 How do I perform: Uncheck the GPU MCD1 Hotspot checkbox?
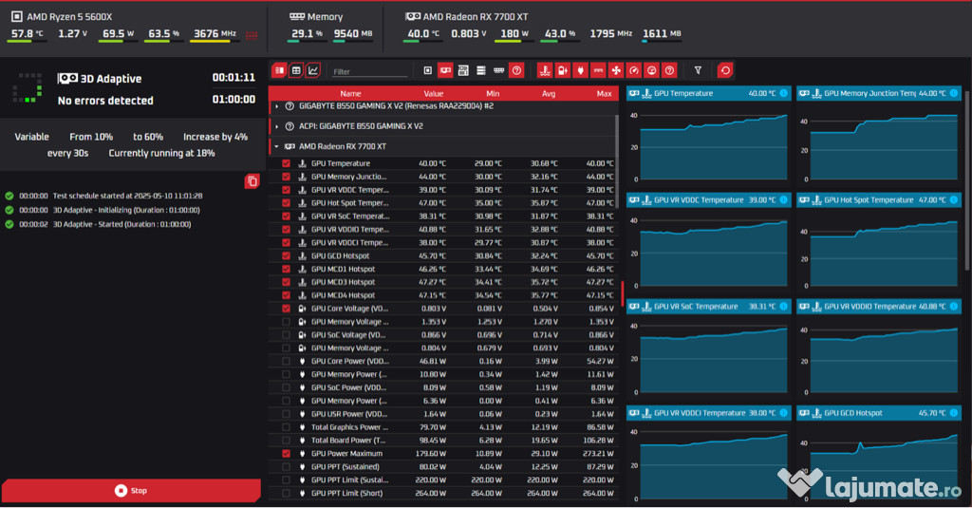286,270
